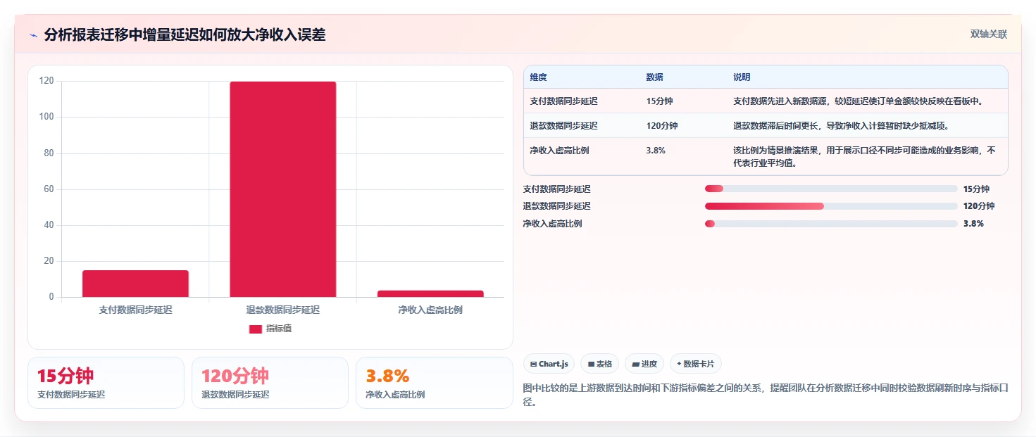Click the 净收入虚高比例 progress bar
The image size is (1036, 437).
coord(831,224)
